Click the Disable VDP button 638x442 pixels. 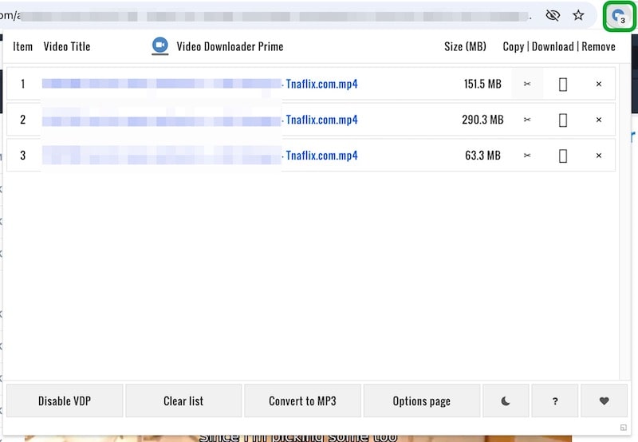point(65,401)
